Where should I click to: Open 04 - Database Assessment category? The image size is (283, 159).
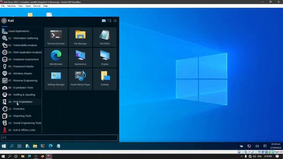pyautogui.click(x=21, y=59)
